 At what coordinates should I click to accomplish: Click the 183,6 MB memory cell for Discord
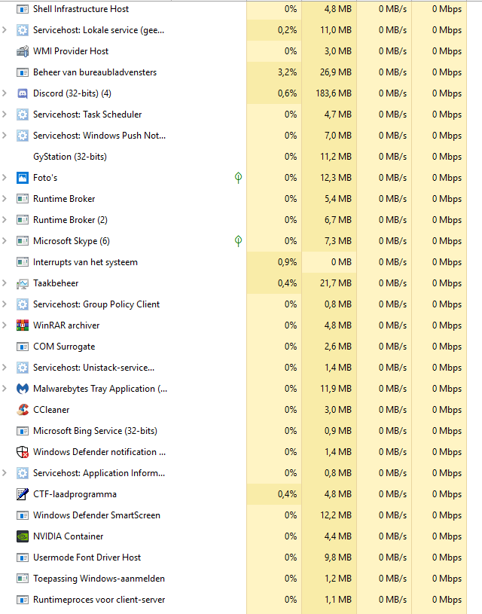(330, 93)
